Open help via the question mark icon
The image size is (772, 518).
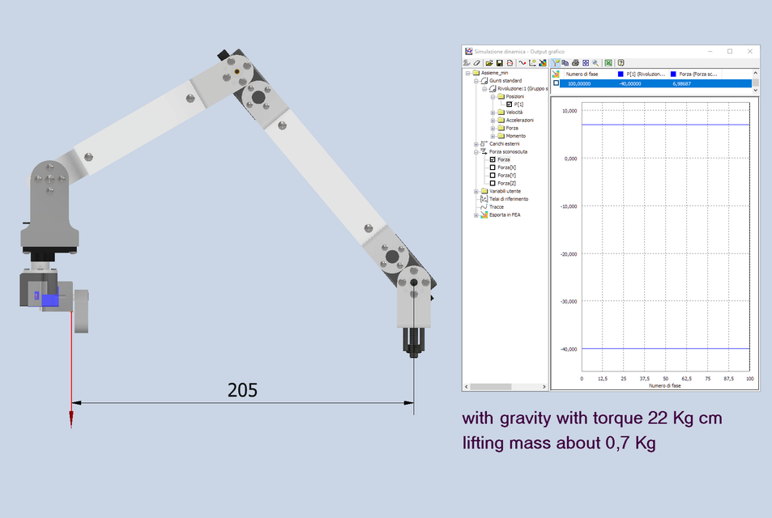coord(621,63)
